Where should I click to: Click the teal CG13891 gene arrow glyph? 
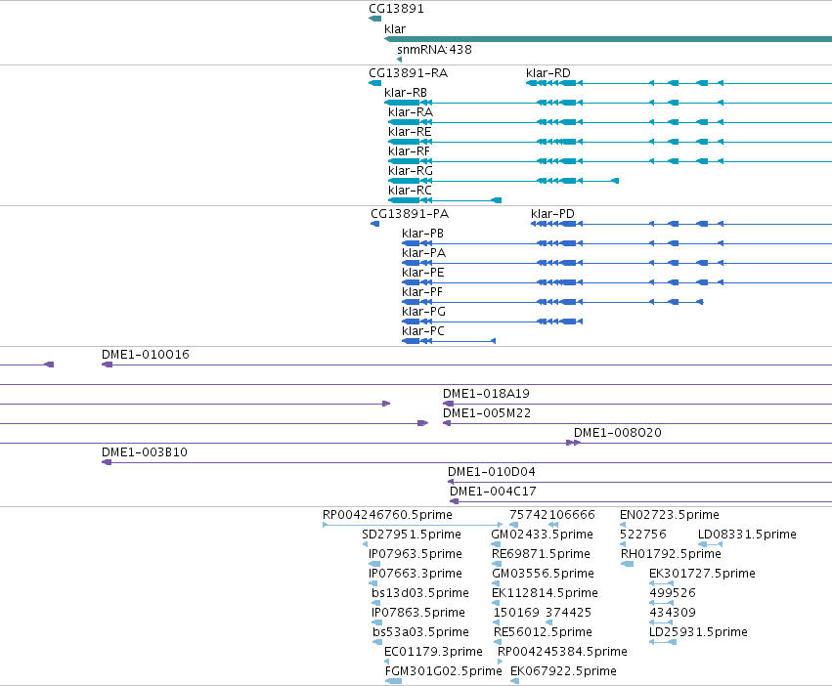tap(375, 19)
